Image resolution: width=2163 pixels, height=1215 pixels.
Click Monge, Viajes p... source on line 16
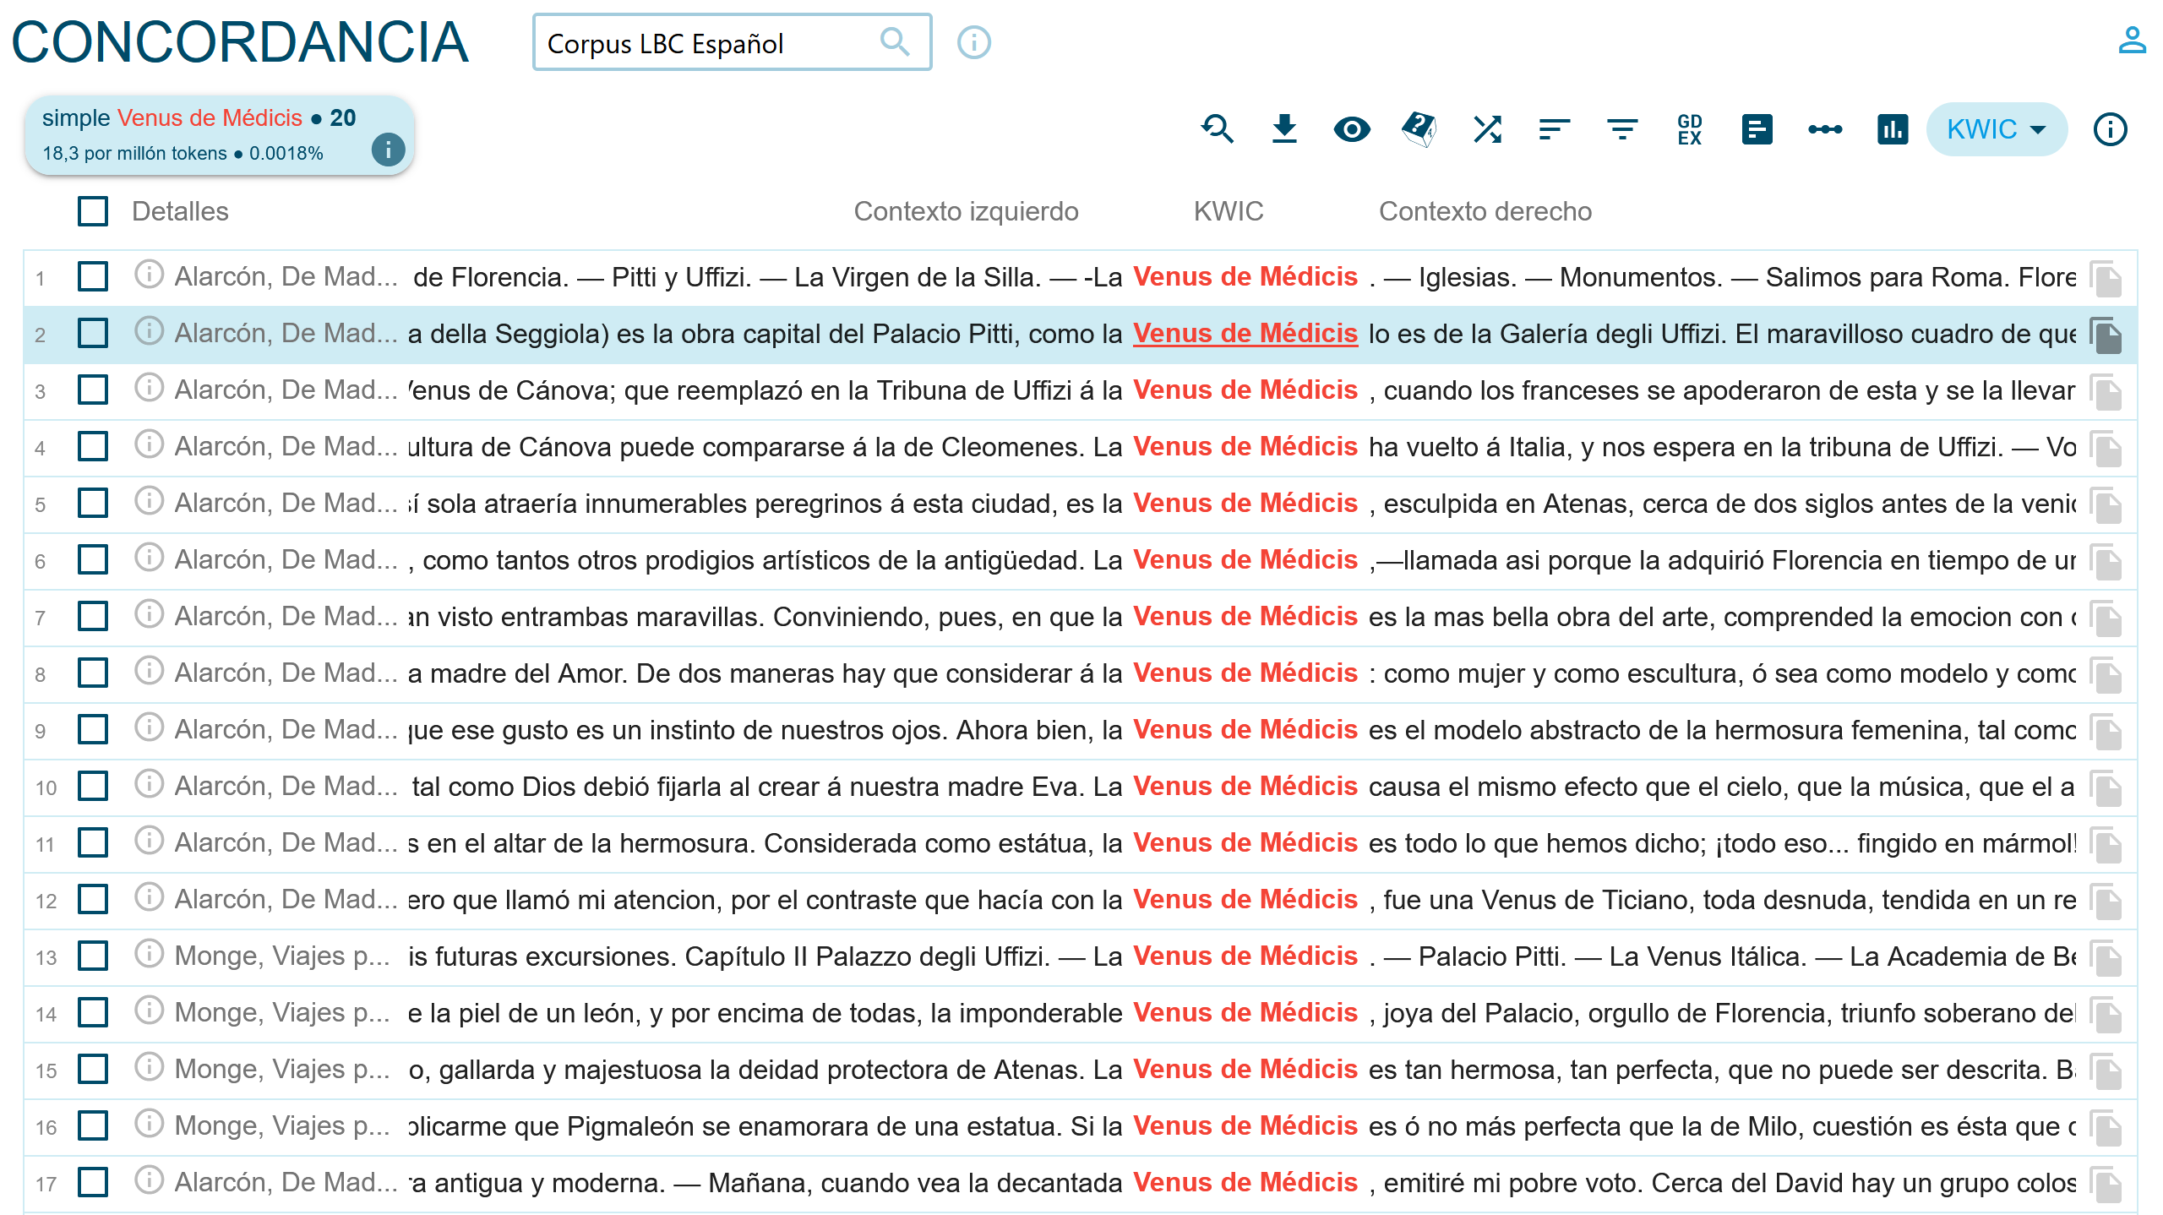pos(282,1126)
